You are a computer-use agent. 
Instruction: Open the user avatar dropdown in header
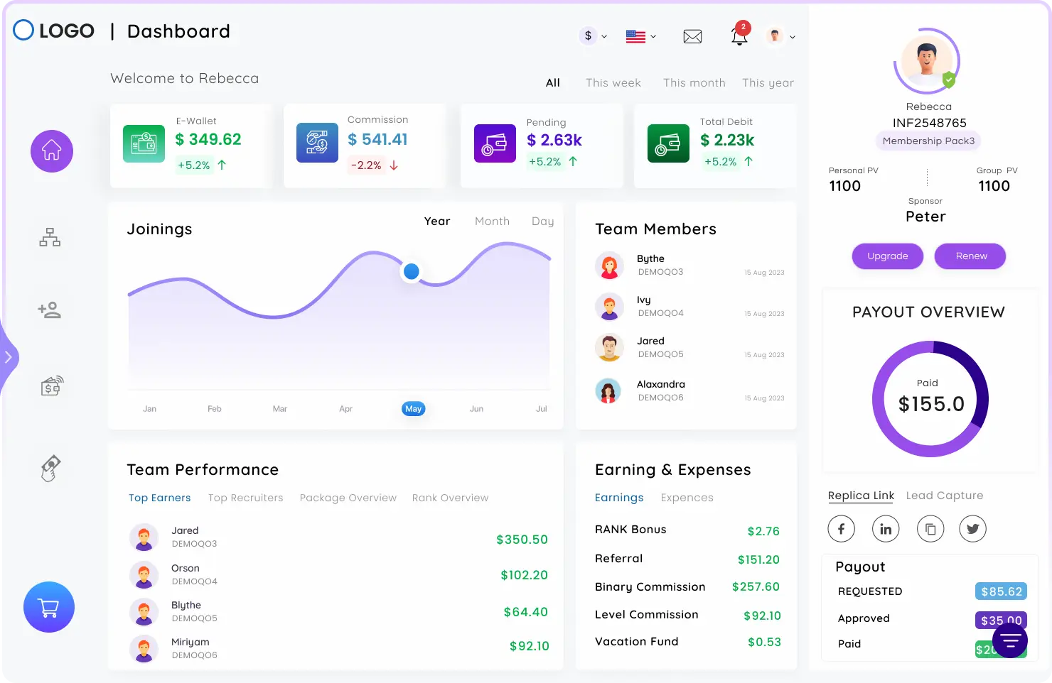click(x=780, y=35)
